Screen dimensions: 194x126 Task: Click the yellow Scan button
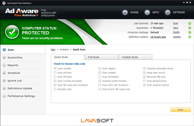(x=180, y=110)
